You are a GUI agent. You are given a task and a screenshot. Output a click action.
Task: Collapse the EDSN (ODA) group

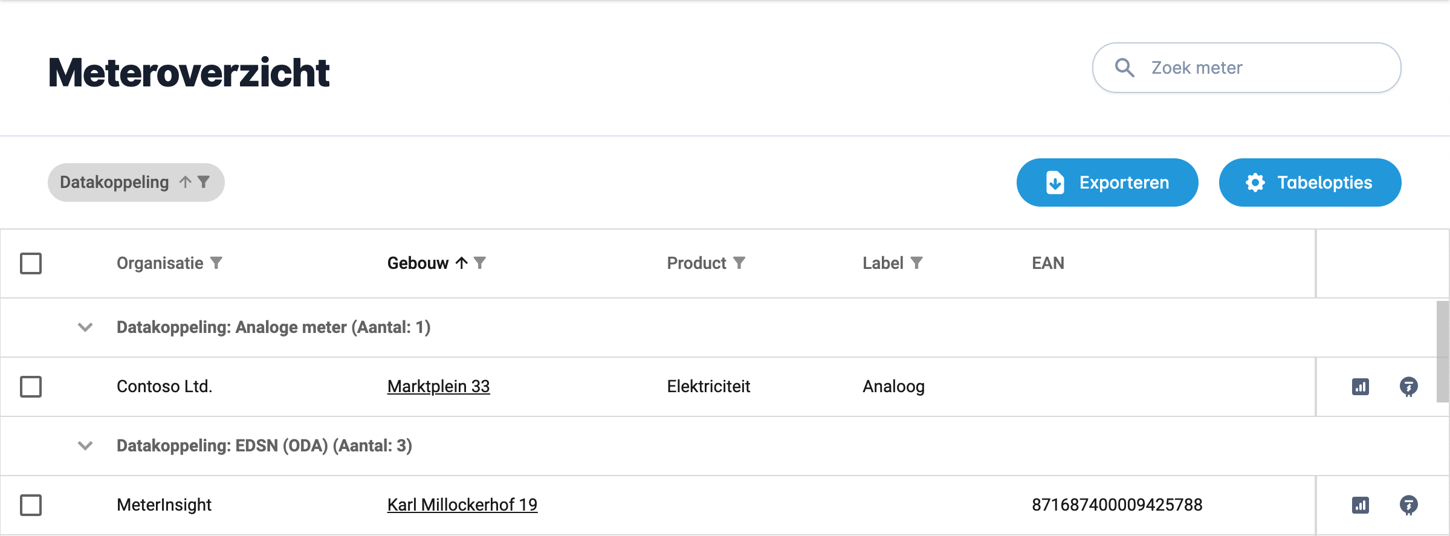[x=85, y=446]
